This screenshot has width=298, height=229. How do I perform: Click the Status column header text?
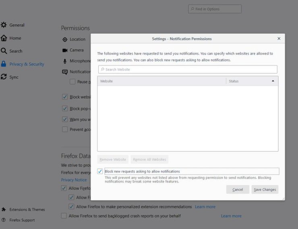pos(234,81)
